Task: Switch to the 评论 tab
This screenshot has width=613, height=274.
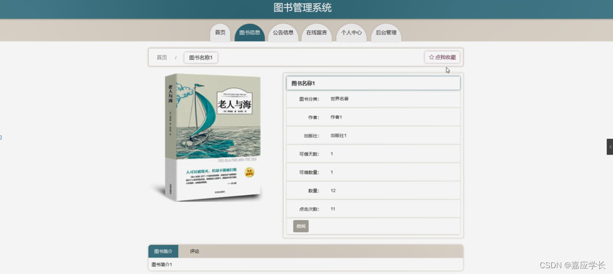Action: click(194, 251)
